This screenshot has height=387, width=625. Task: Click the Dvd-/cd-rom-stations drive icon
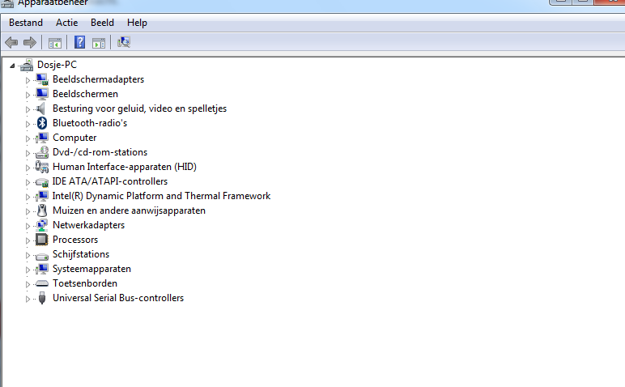tap(42, 152)
